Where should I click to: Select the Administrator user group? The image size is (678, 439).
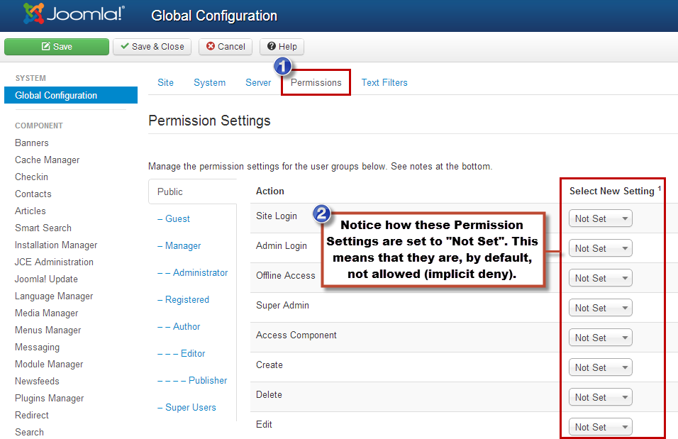coord(192,273)
